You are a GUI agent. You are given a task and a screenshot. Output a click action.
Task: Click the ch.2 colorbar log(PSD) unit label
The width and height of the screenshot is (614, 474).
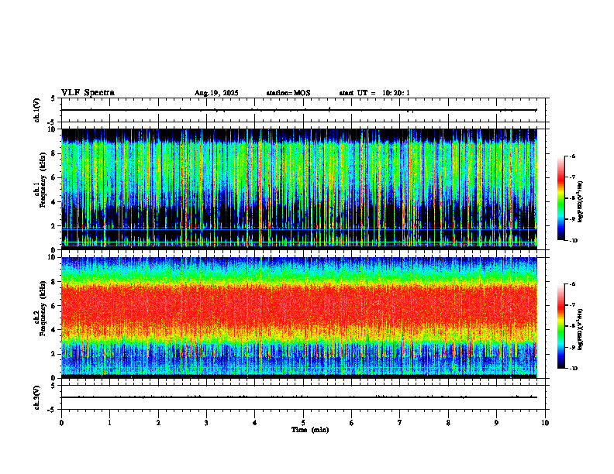[x=581, y=329]
